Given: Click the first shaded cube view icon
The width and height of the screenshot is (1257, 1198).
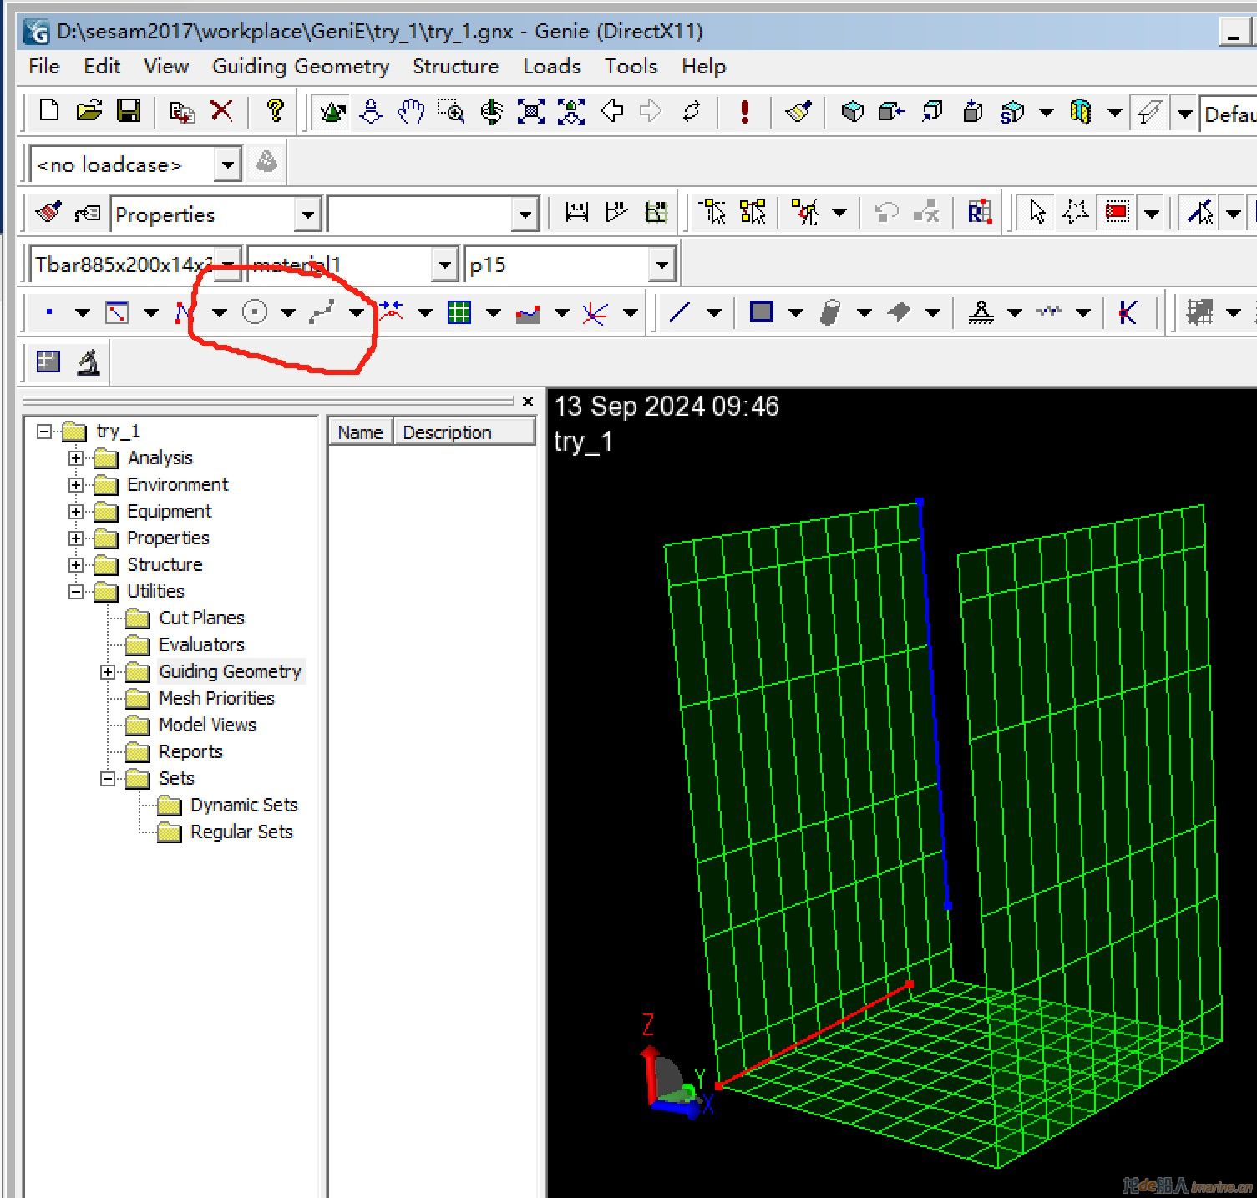Looking at the screenshot, I should pyautogui.click(x=852, y=111).
